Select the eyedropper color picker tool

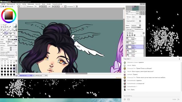pos(10,27)
